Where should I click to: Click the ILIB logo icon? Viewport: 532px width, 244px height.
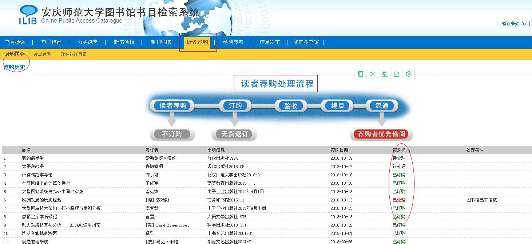pyautogui.click(x=28, y=15)
